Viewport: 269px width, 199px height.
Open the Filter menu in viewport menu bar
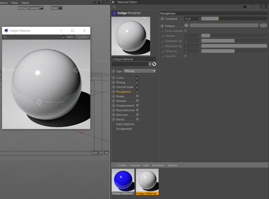15,3
